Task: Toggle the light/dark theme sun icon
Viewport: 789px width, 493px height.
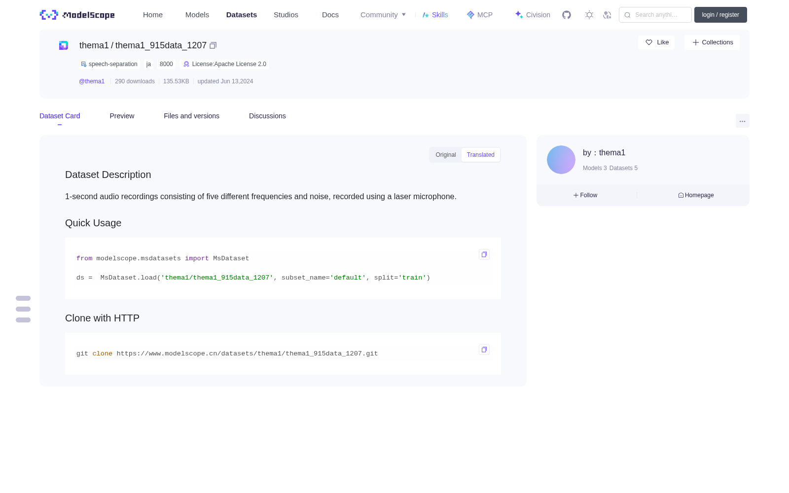Action: tap(589, 15)
